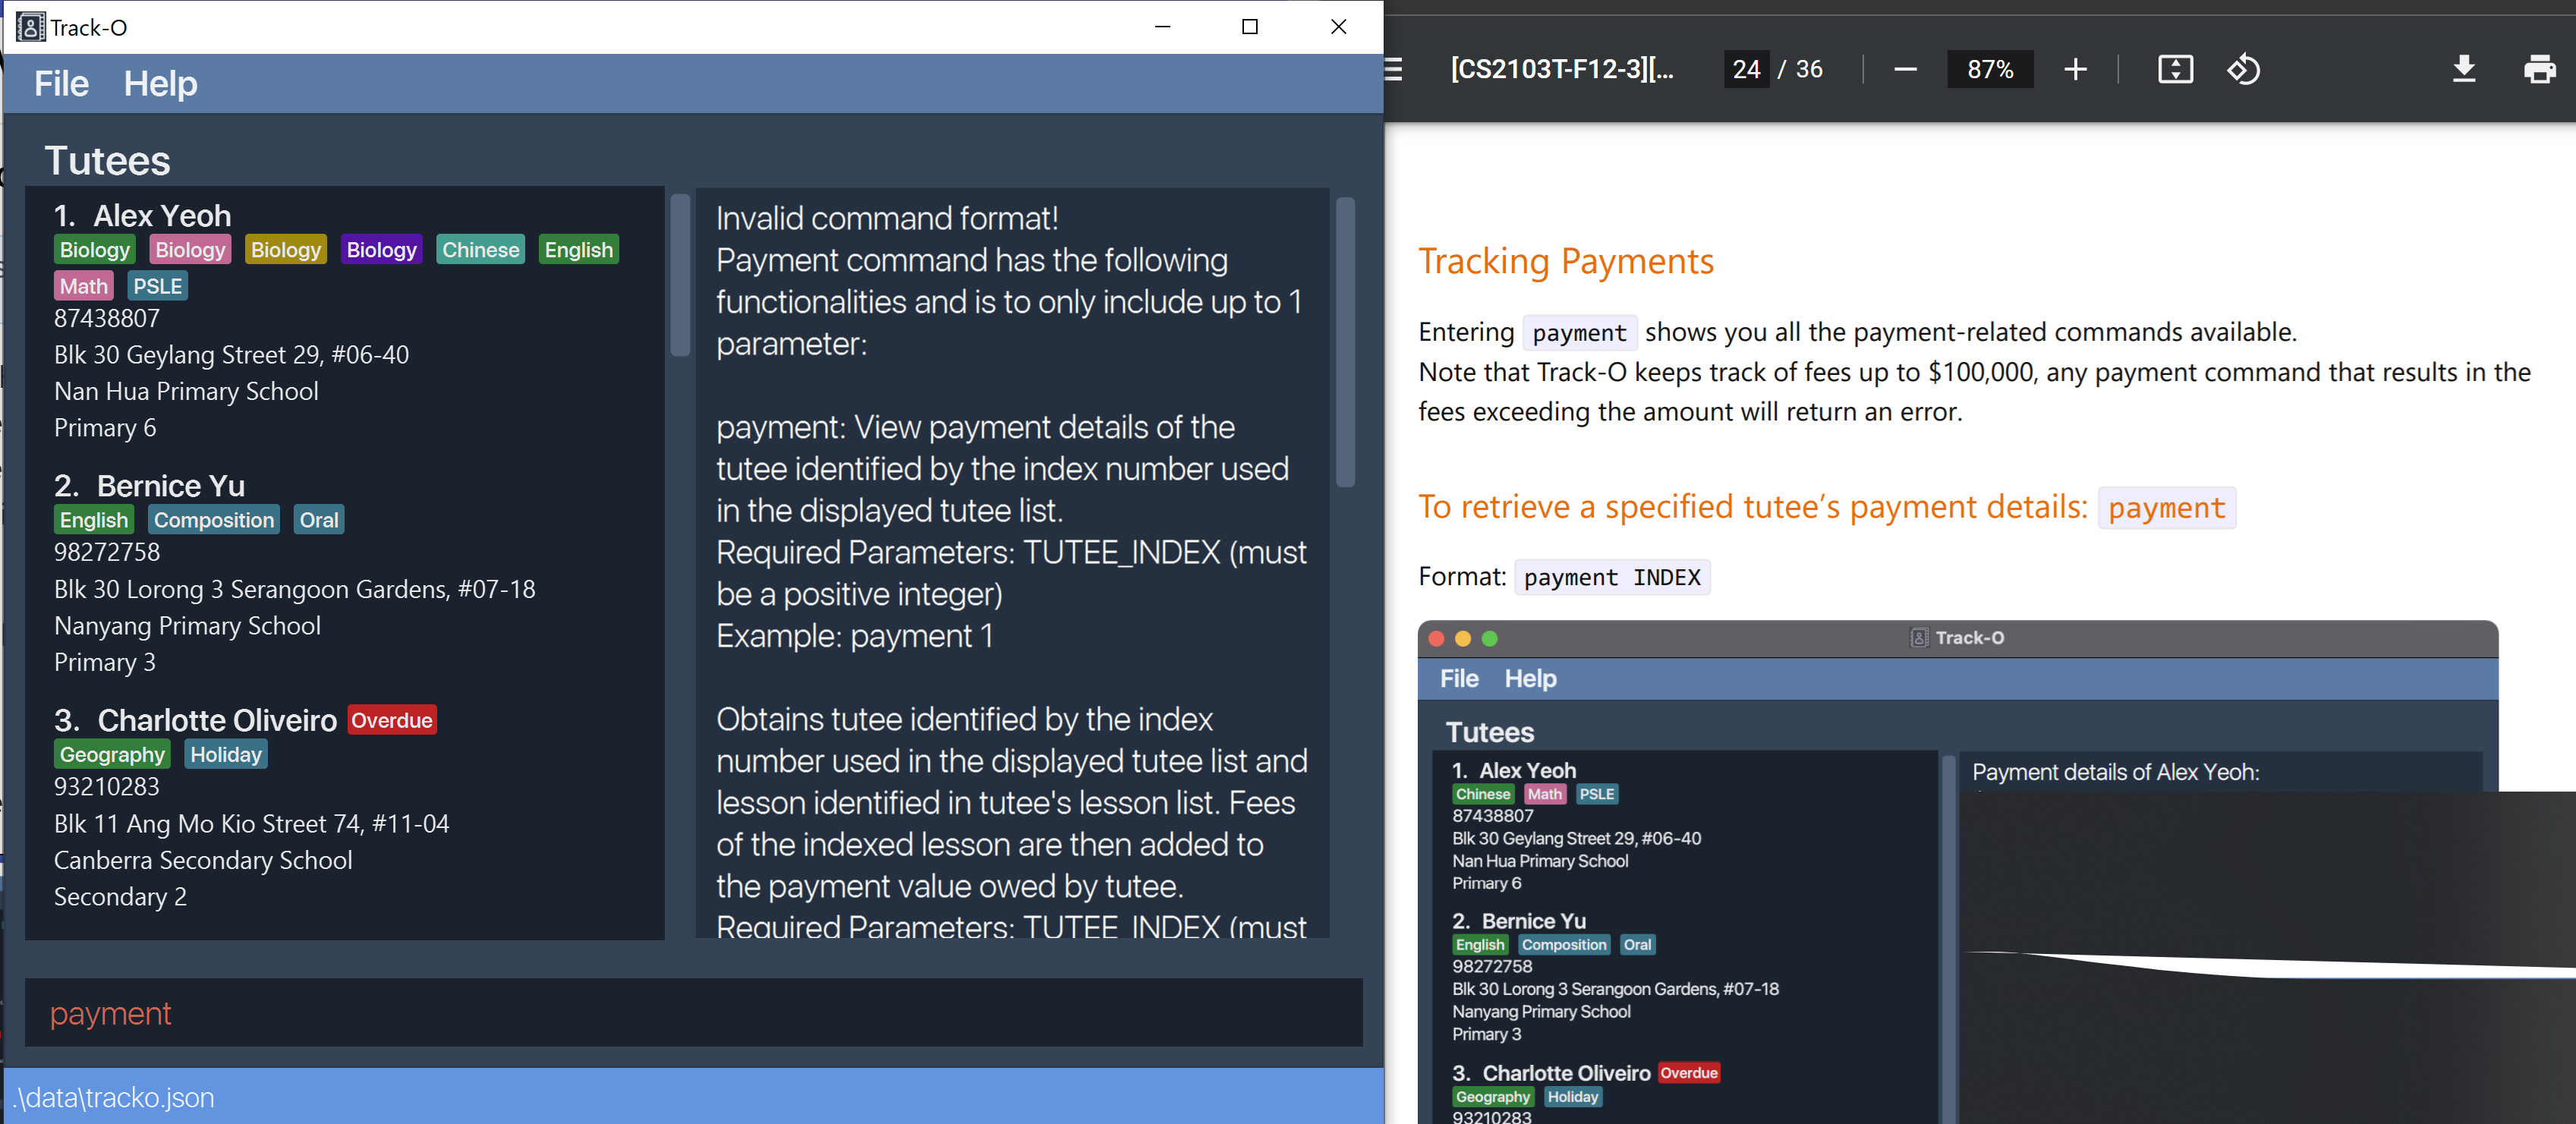Screen dimensions: 2576x1124
Task: Click the PDF zoom out minus icon
Action: [x=1905, y=69]
